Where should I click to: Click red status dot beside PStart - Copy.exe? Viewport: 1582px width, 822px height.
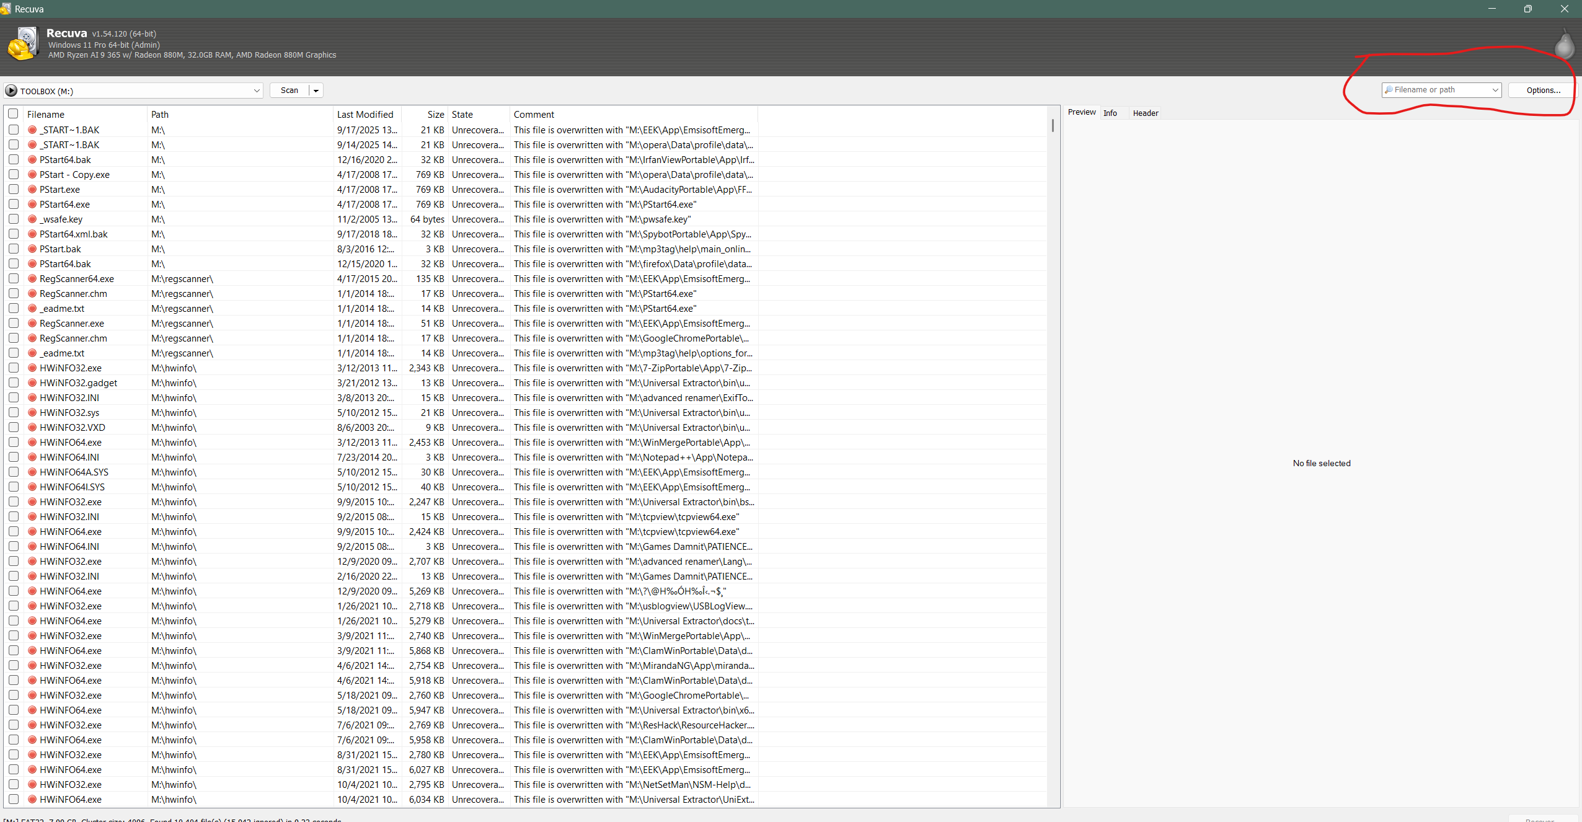point(32,175)
